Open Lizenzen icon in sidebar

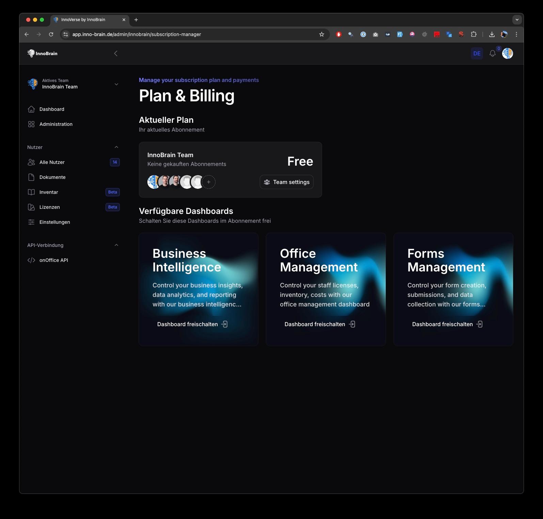pos(31,207)
